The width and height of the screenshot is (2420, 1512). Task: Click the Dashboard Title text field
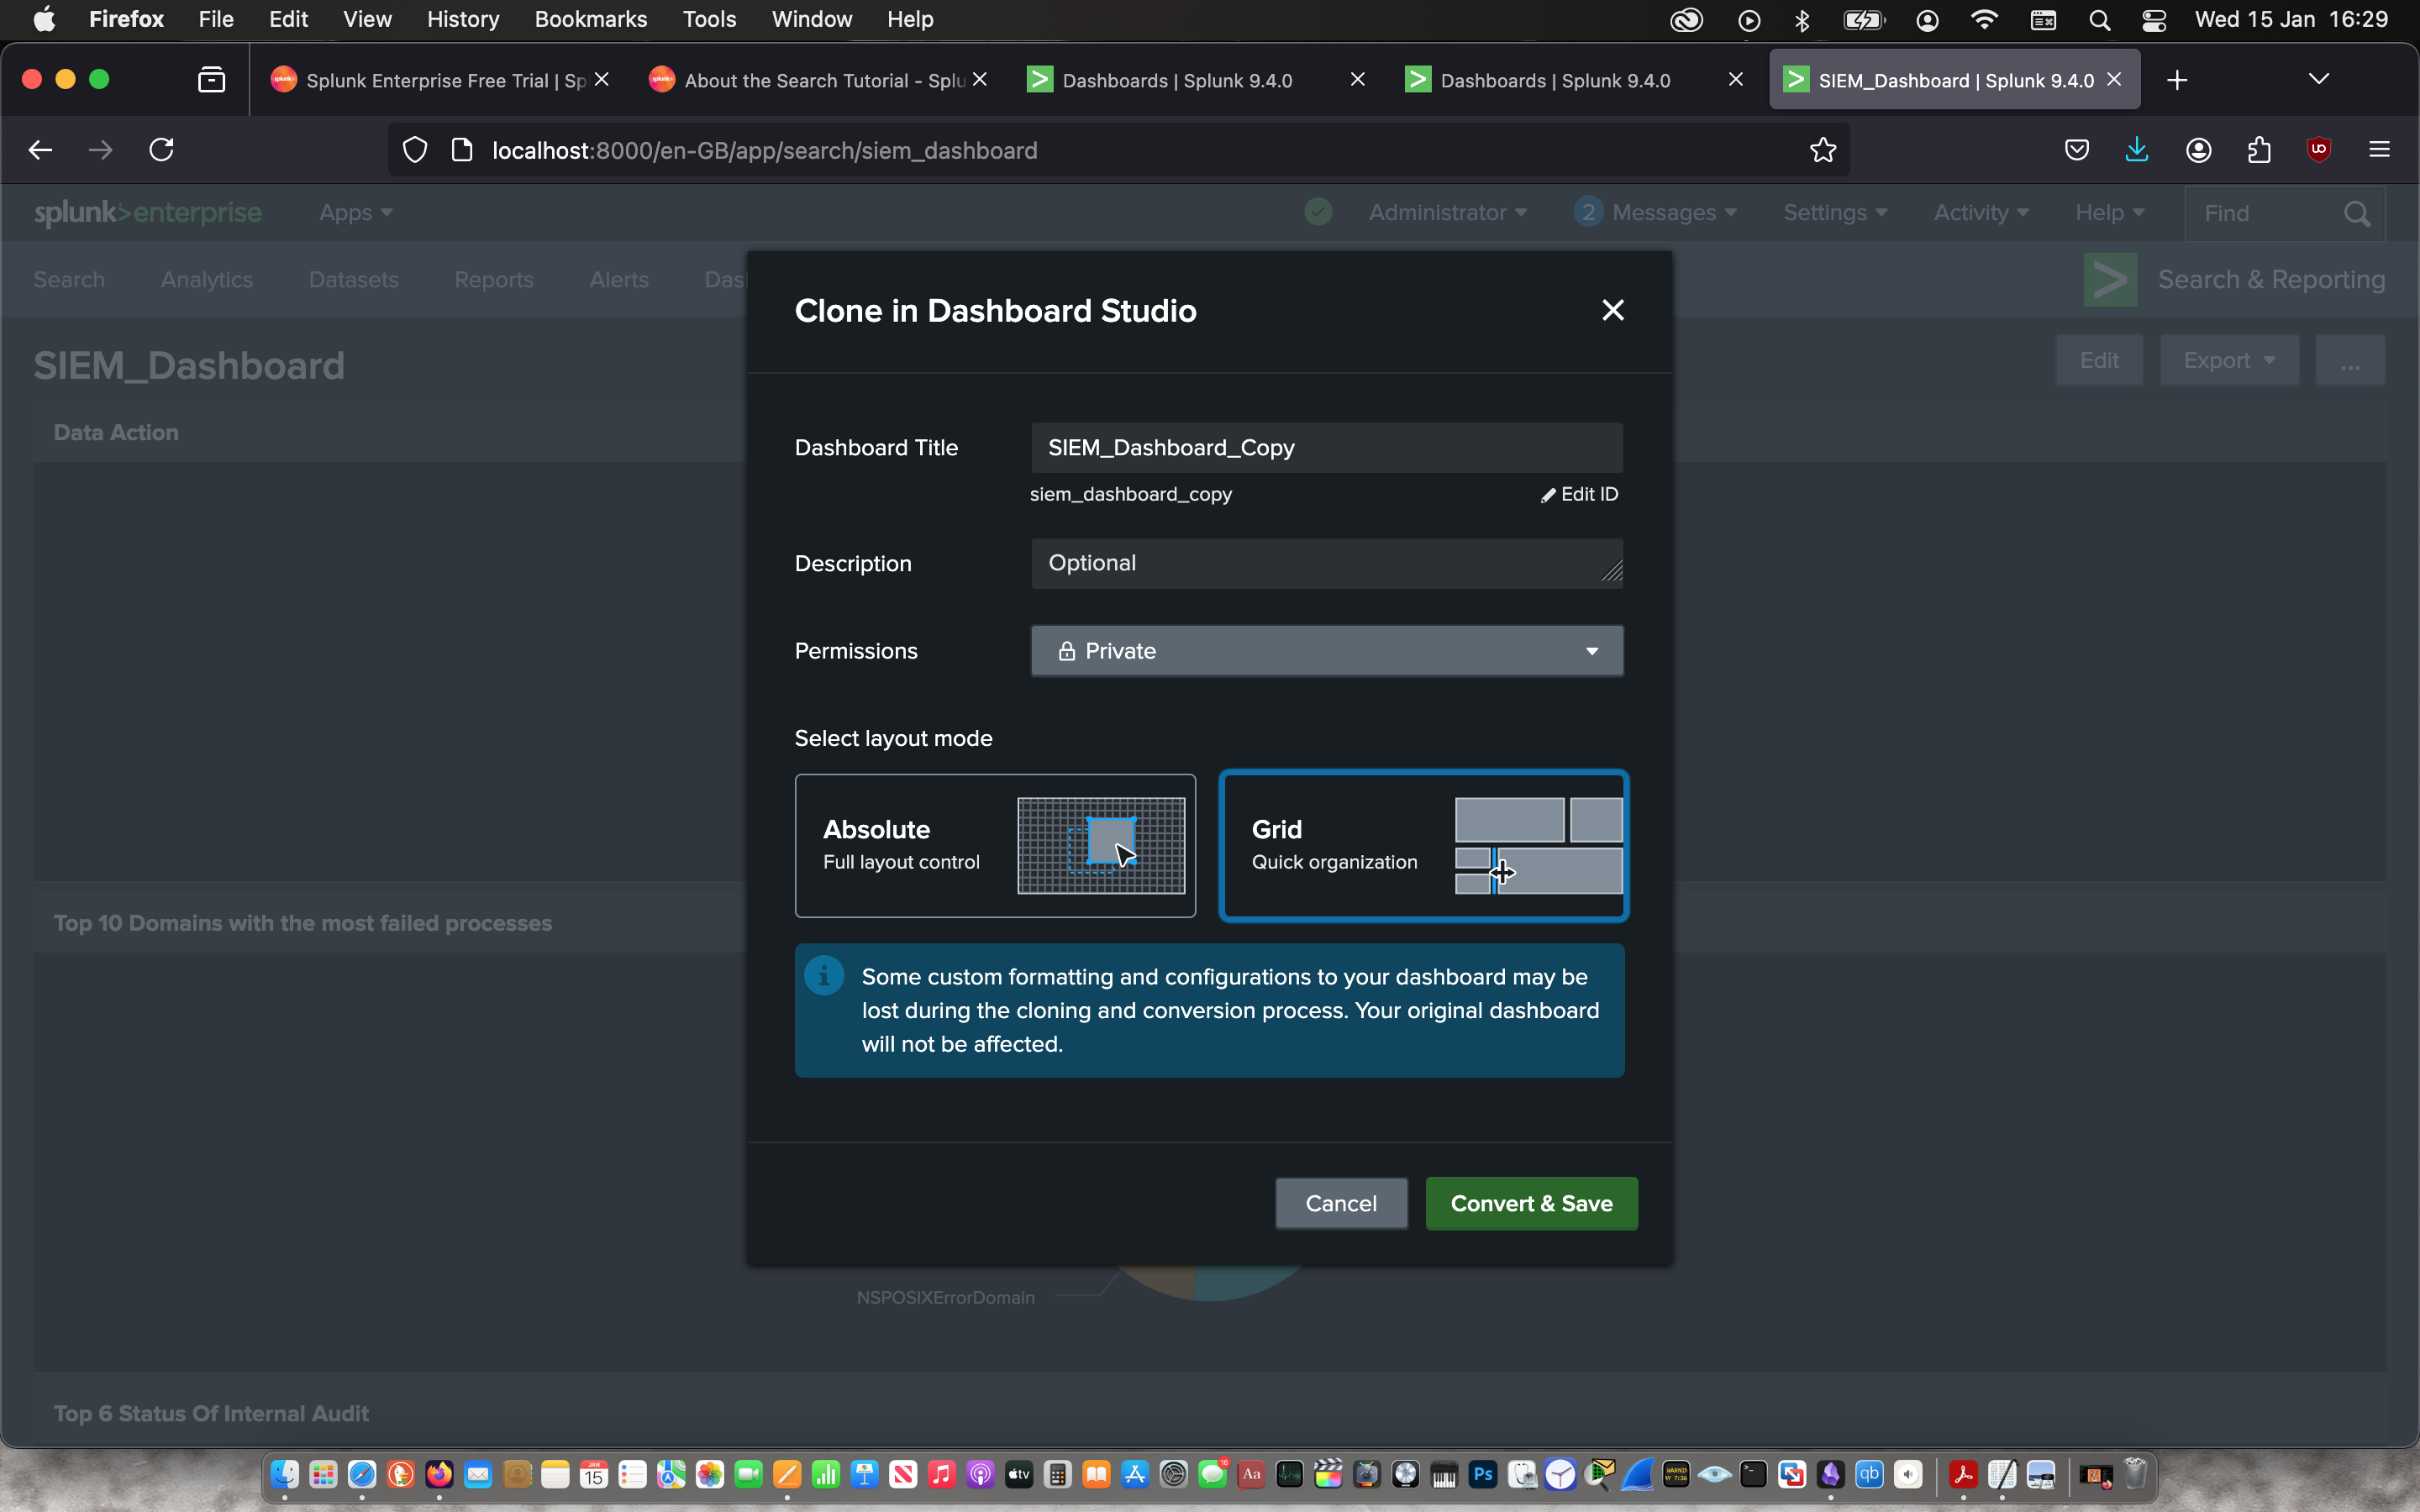click(1326, 448)
